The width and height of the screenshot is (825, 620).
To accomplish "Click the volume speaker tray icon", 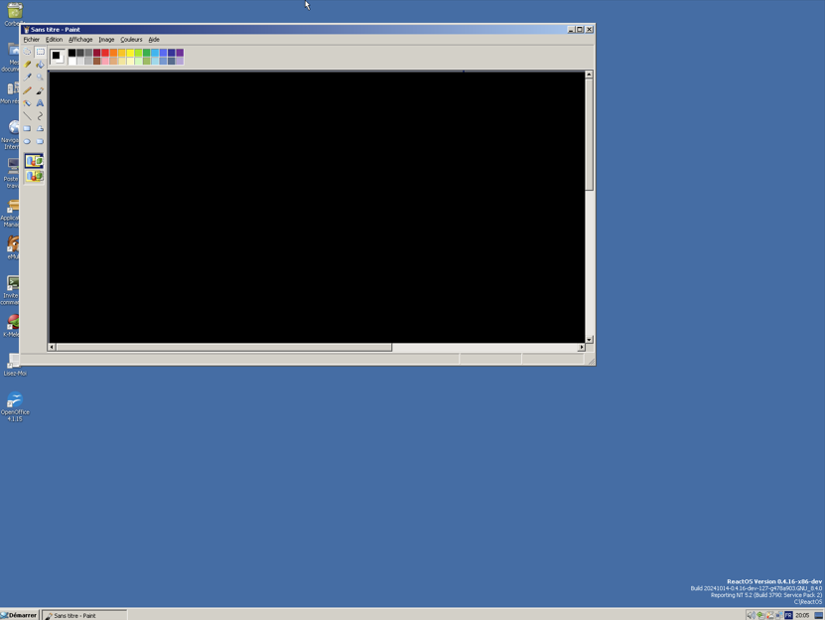I will click(x=751, y=615).
